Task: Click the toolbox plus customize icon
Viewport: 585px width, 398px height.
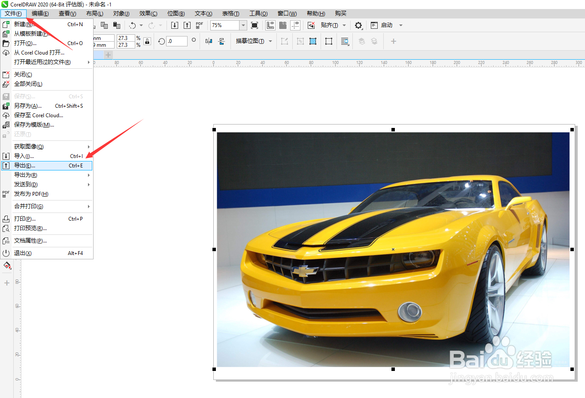Action: tap(7, 283)
